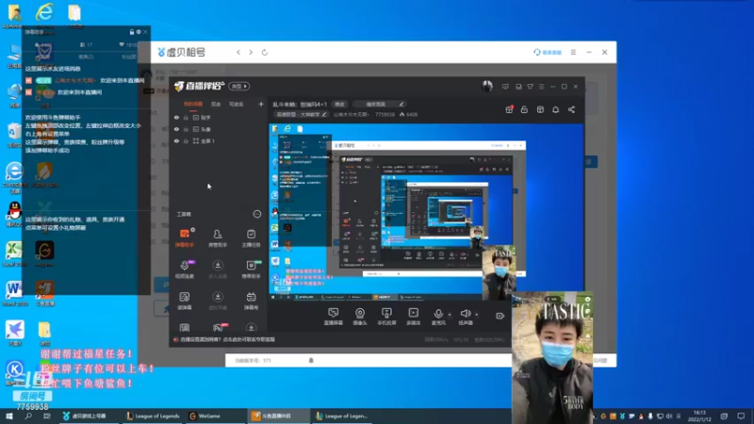Image resolution: width=754 pixels, height=424 pixels.
Task: Toggle visibility of first scene source
Action: pyautogui.click(x=176, y=117)
